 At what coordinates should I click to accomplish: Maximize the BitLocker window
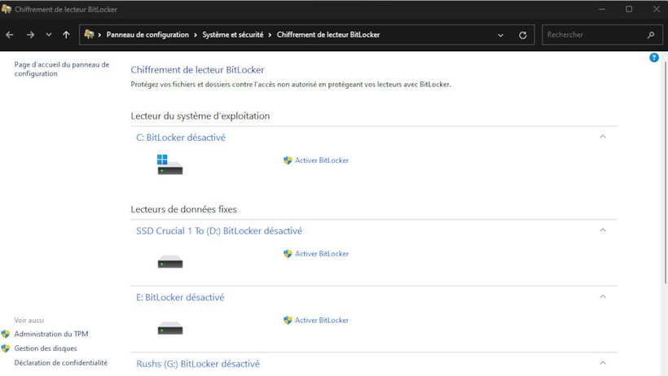point(629,9)
